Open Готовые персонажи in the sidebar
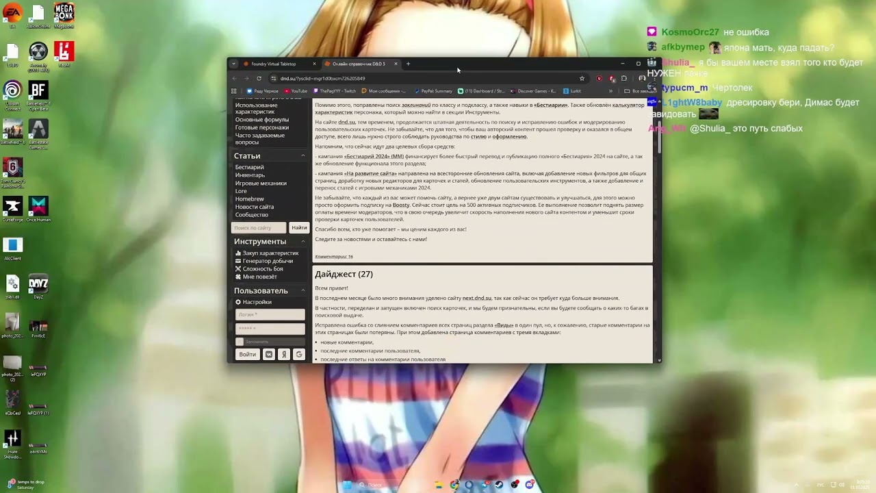This screenshot has width=876, height=493. (262, 127)
